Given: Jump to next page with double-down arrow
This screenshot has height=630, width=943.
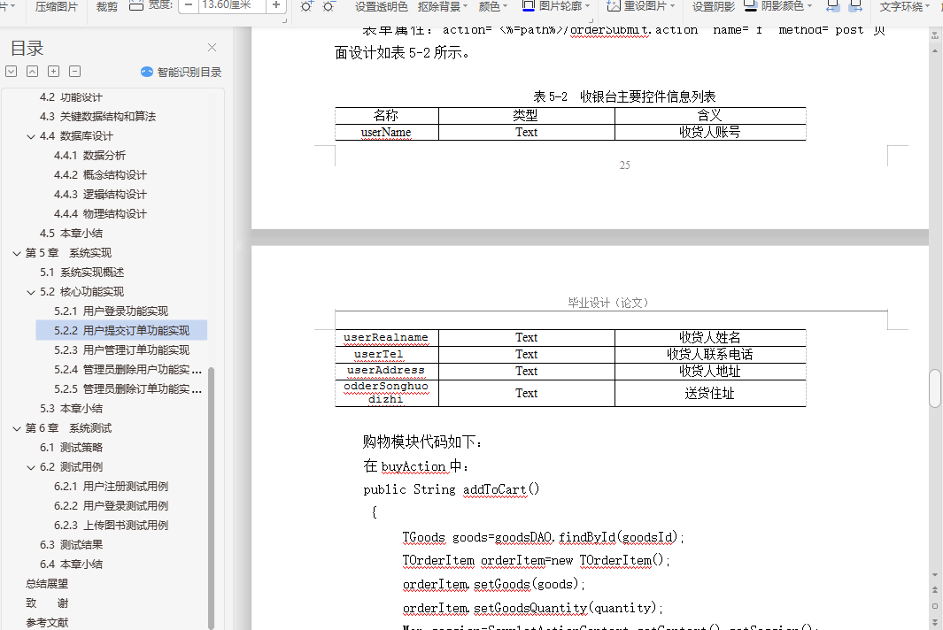Looking at the screenshot, I should [x=934, y=621].
